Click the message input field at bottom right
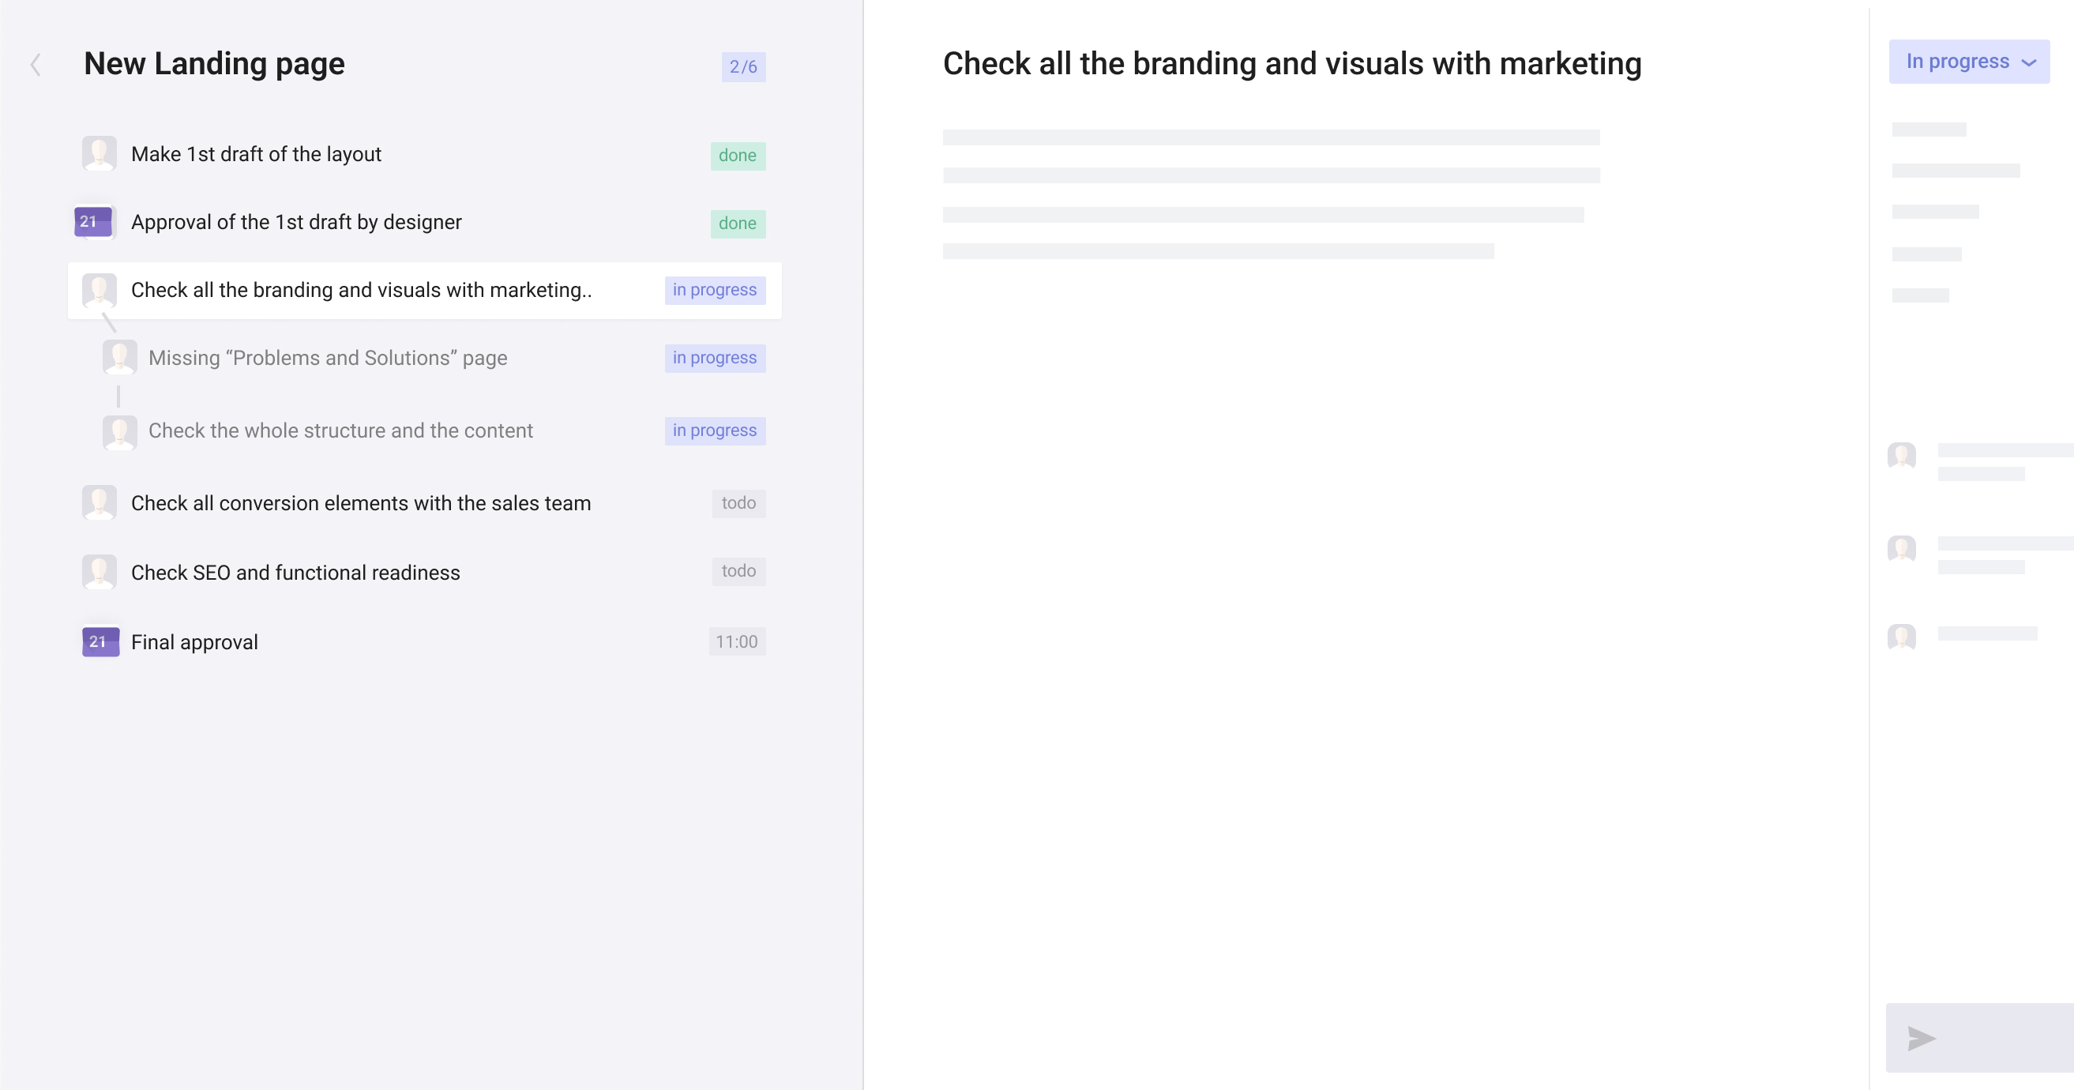 1981,1038
